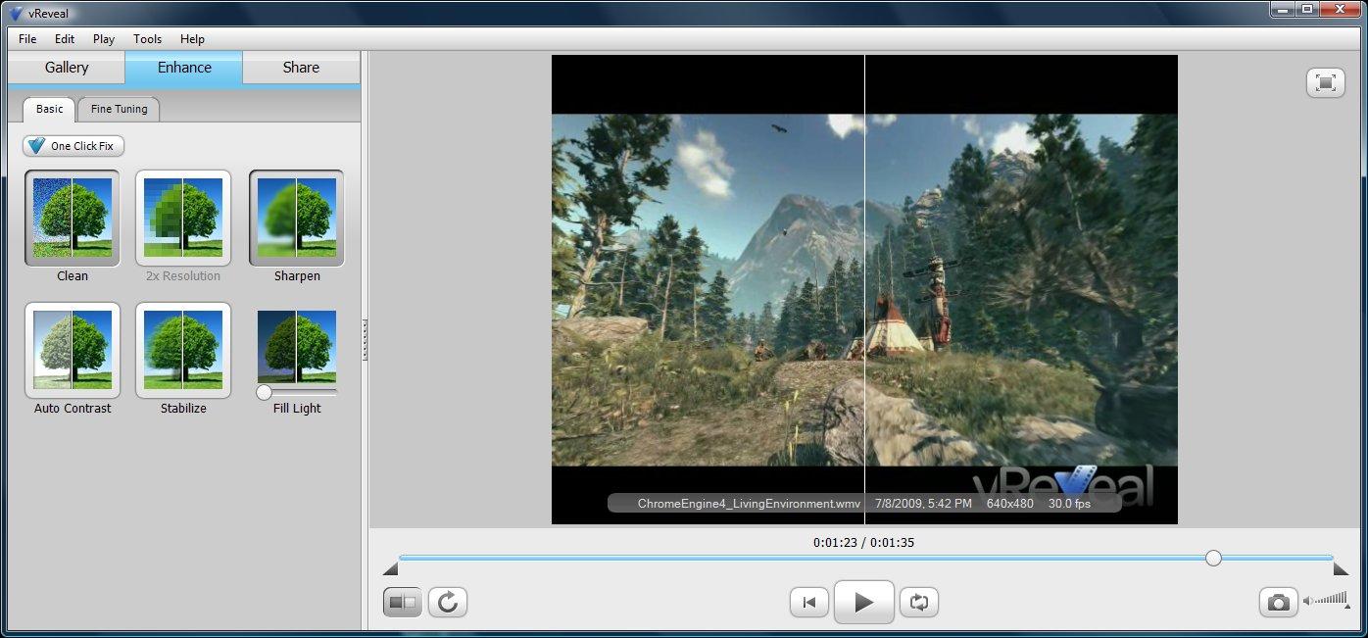Switch to the Gallery tab
The height and width of the screenshot is (638, 1368).
67,68
